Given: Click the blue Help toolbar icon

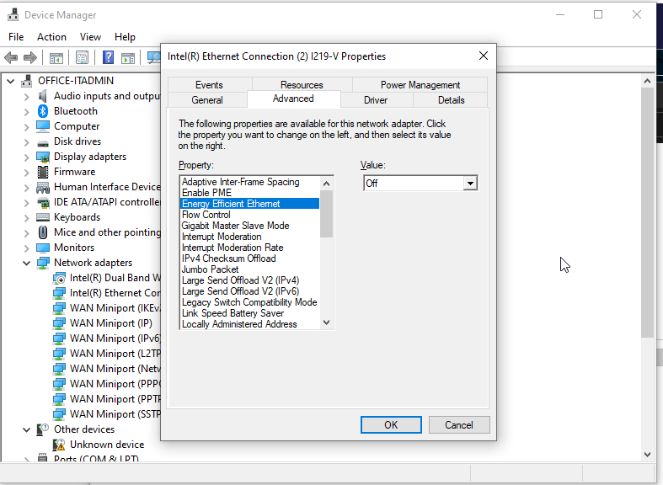Looking at the screenshot, I should (109, 58).
